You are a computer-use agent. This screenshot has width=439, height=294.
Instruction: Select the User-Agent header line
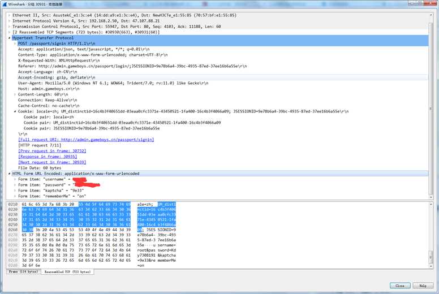[113, 83]
